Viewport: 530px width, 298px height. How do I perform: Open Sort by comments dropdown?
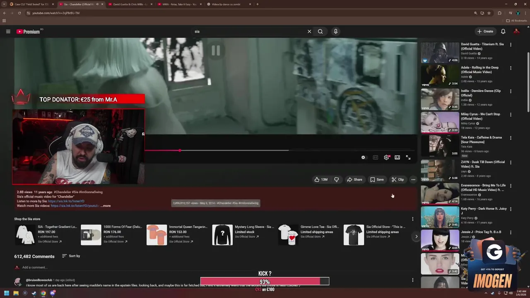[71, 256]
